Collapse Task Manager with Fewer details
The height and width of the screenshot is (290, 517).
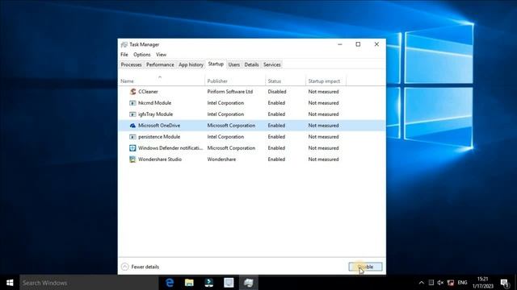(140, 267)
